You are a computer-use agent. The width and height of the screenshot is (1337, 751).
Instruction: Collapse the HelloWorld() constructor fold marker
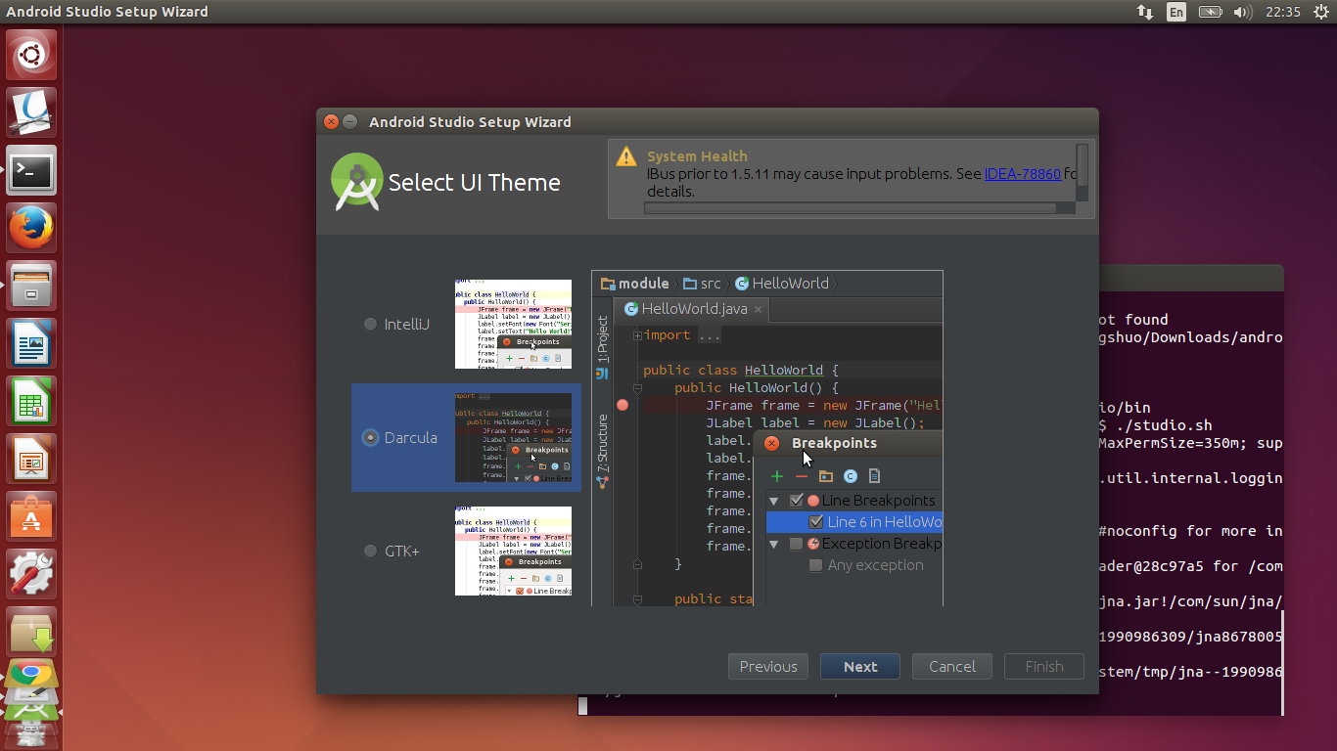tap(637, 388)
